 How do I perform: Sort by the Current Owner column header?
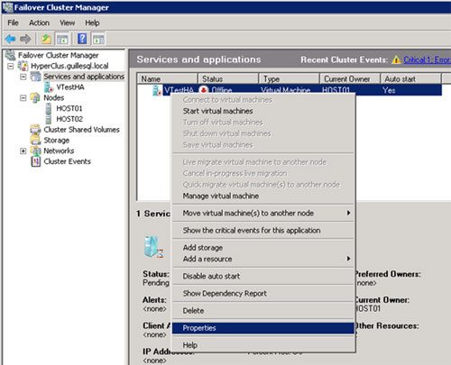click(x=350, y=78)
